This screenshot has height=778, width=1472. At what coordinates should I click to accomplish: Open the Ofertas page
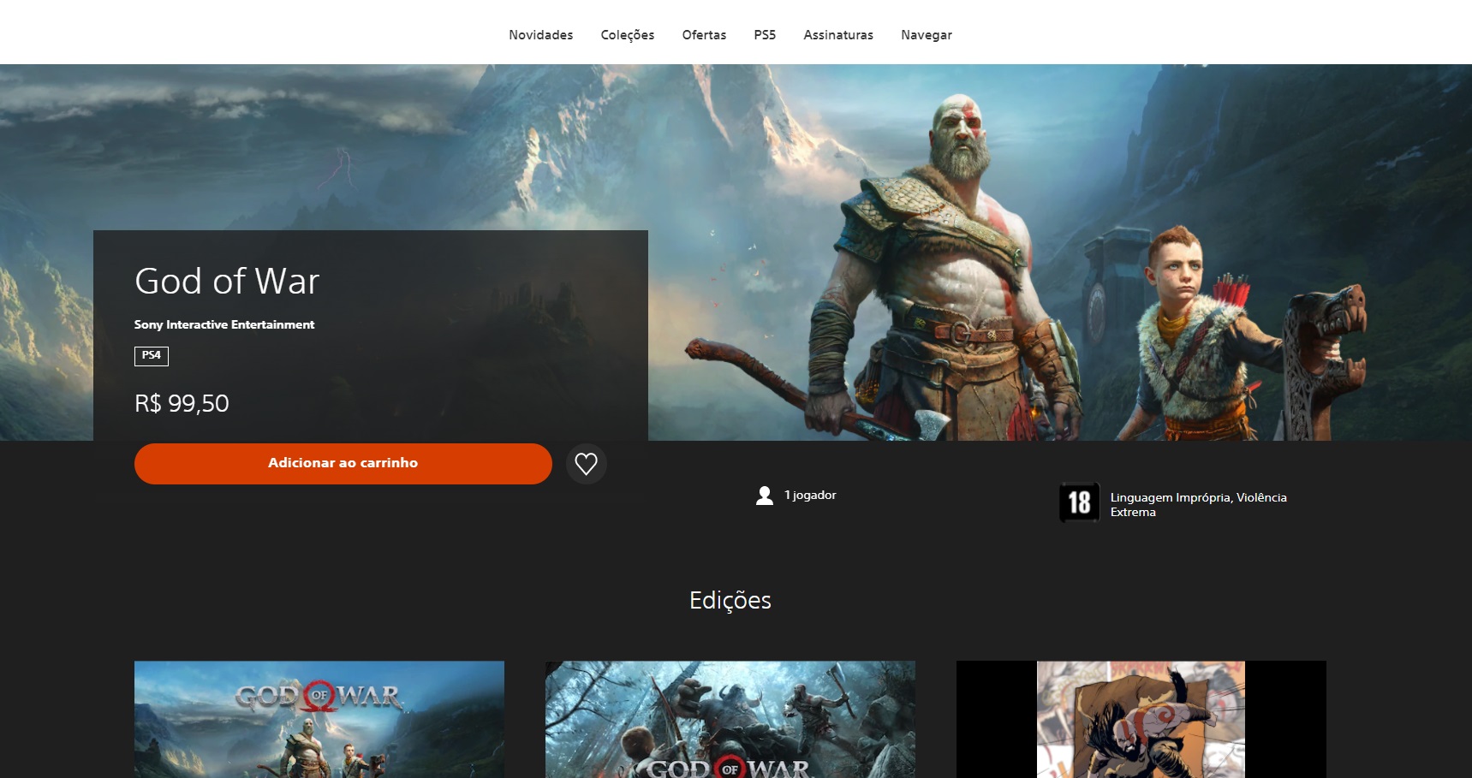pos(704,35)
